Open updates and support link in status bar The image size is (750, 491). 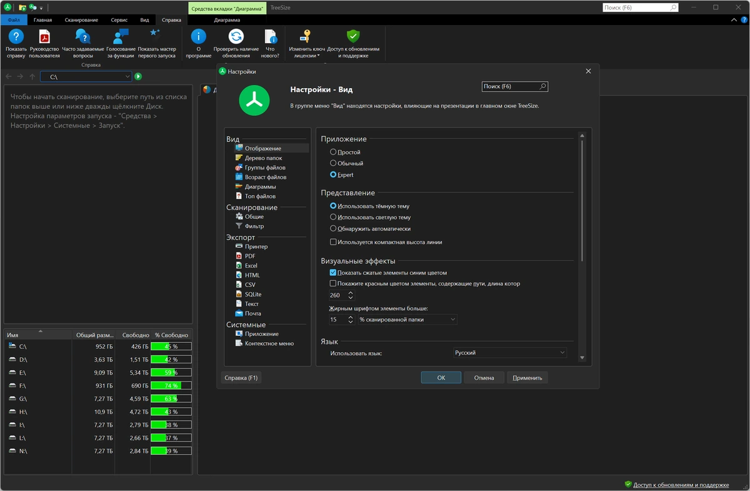[x=681, y=485]
